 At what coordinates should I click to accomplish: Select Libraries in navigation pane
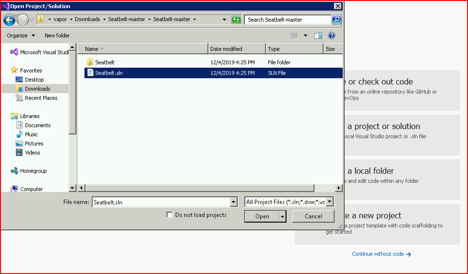[x=25, y=116]
